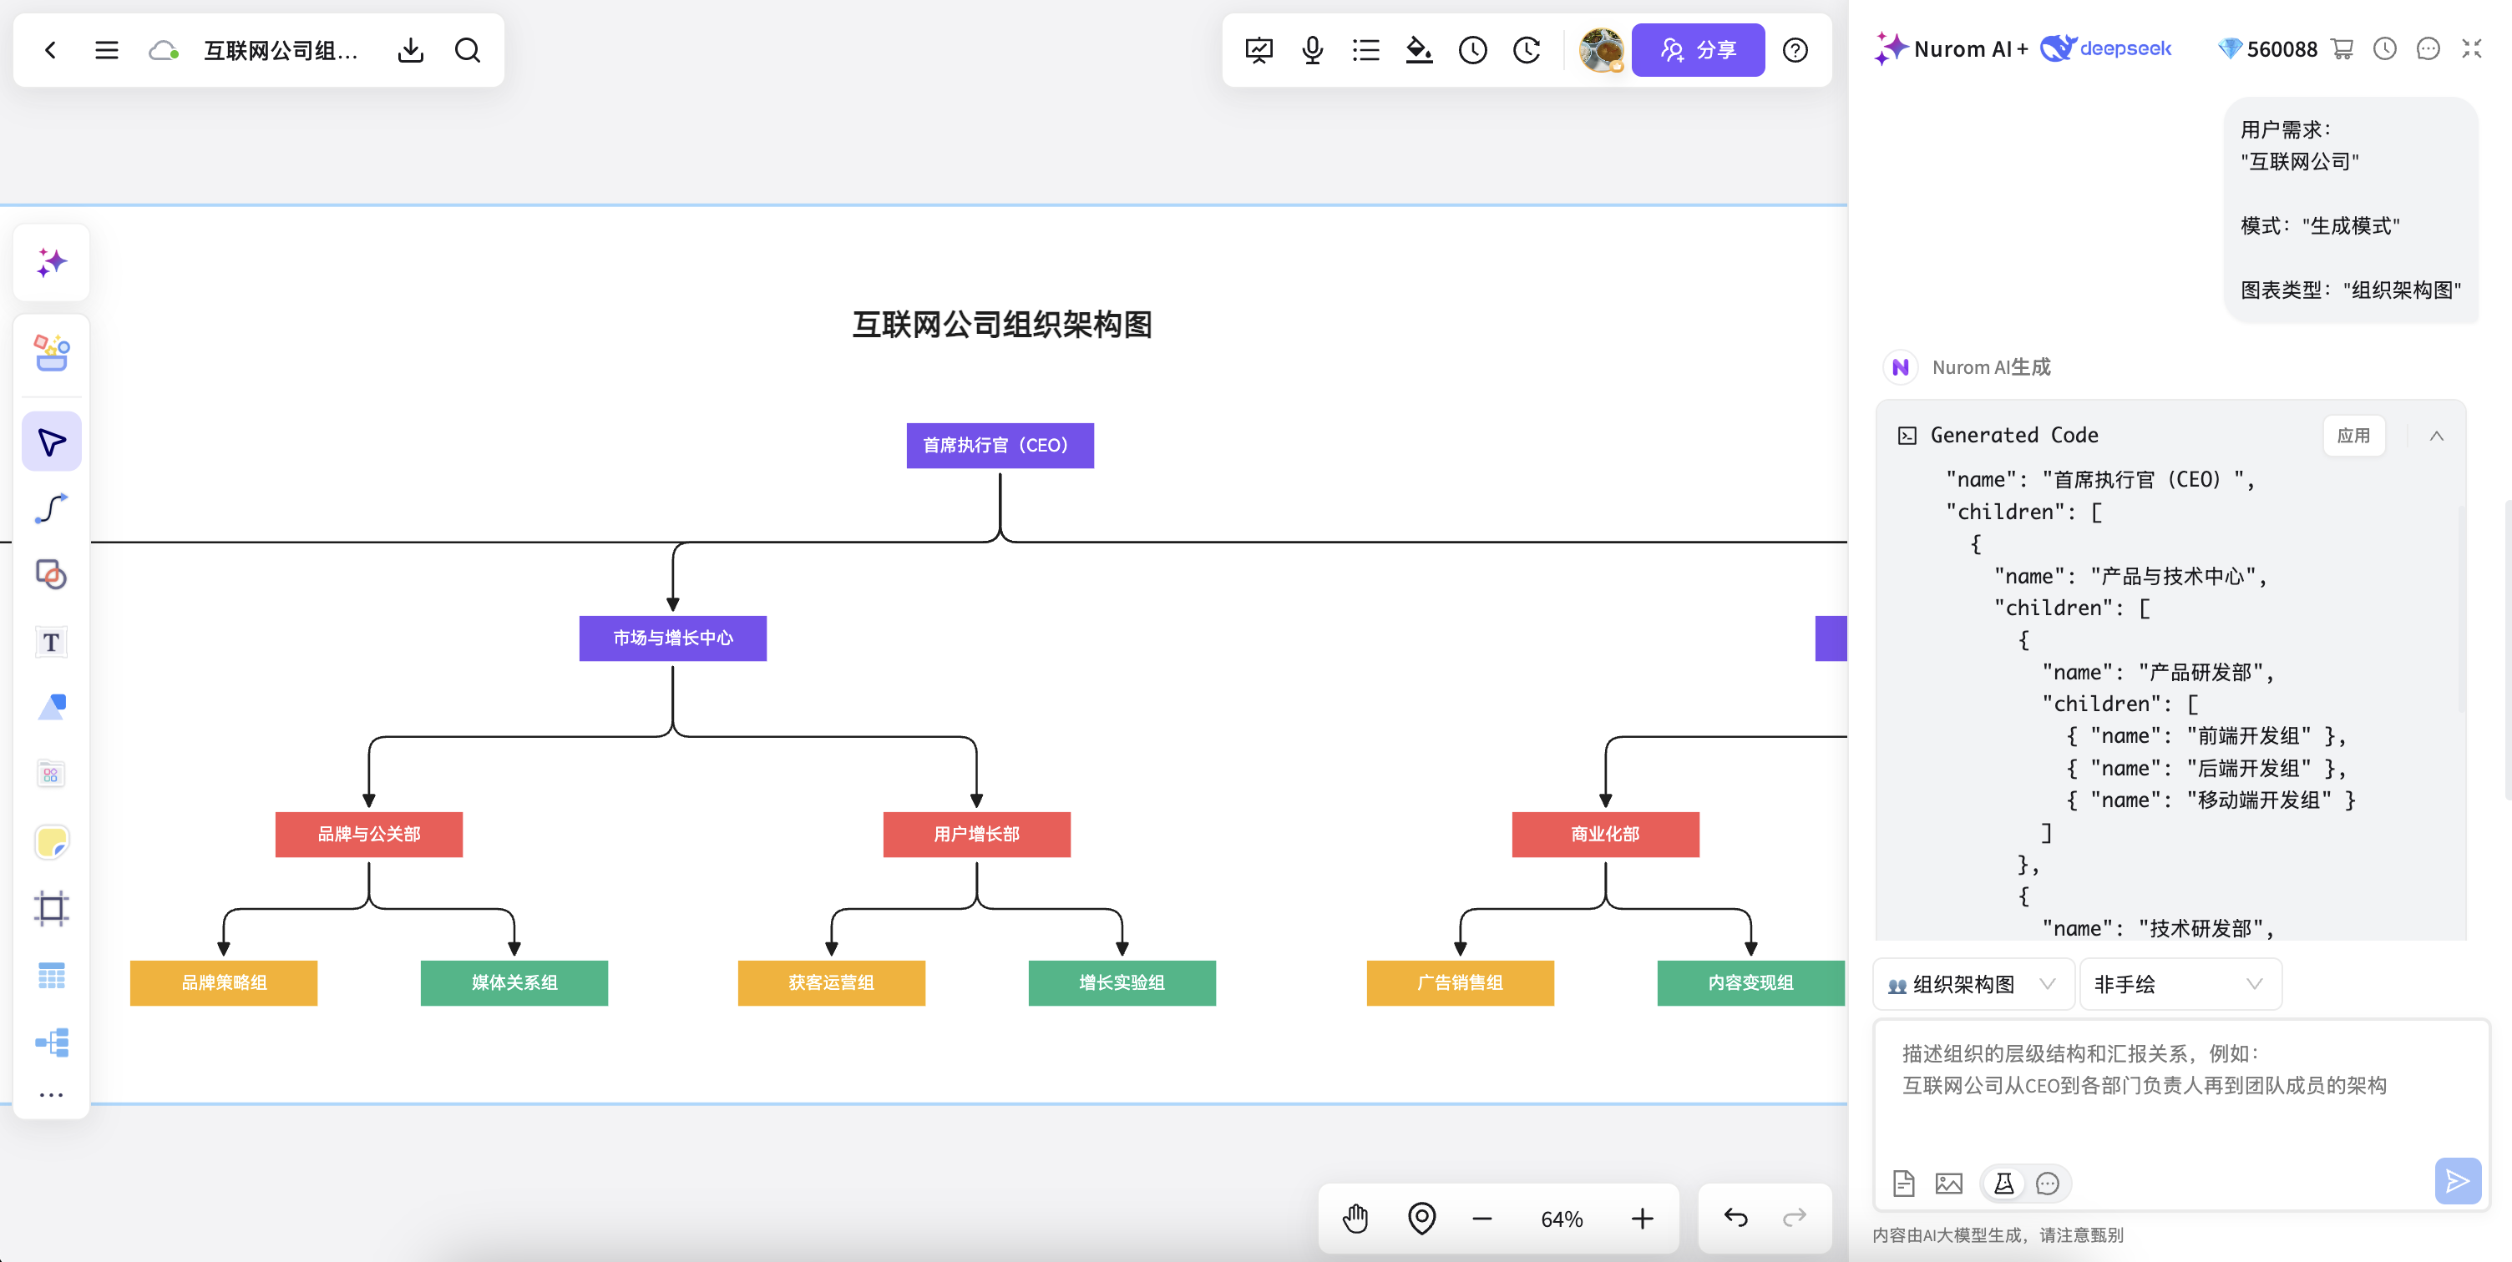This screenshot has height=1262, width=2512.
Task: Insert a table with the table tool
Action: [x=52, y=975]
